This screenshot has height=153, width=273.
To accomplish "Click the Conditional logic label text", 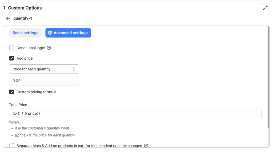I will point(31,48).
